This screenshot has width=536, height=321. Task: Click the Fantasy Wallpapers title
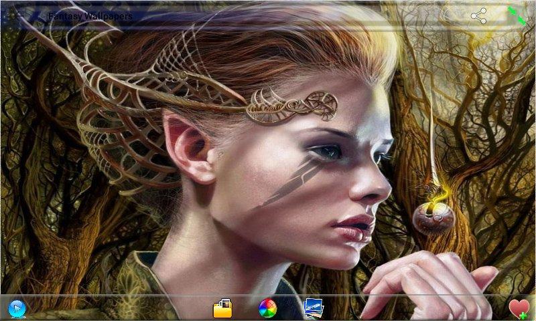click(90, 16)
